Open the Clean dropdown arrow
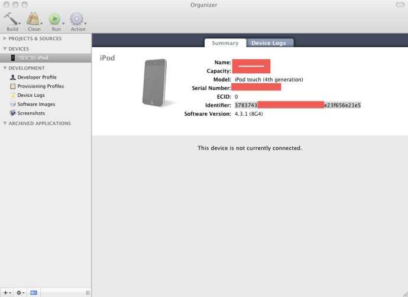 point(41,24)
